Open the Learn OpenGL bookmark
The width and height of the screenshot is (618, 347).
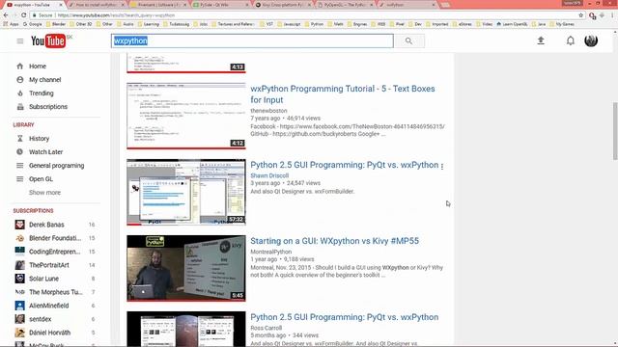coord(512,24)
